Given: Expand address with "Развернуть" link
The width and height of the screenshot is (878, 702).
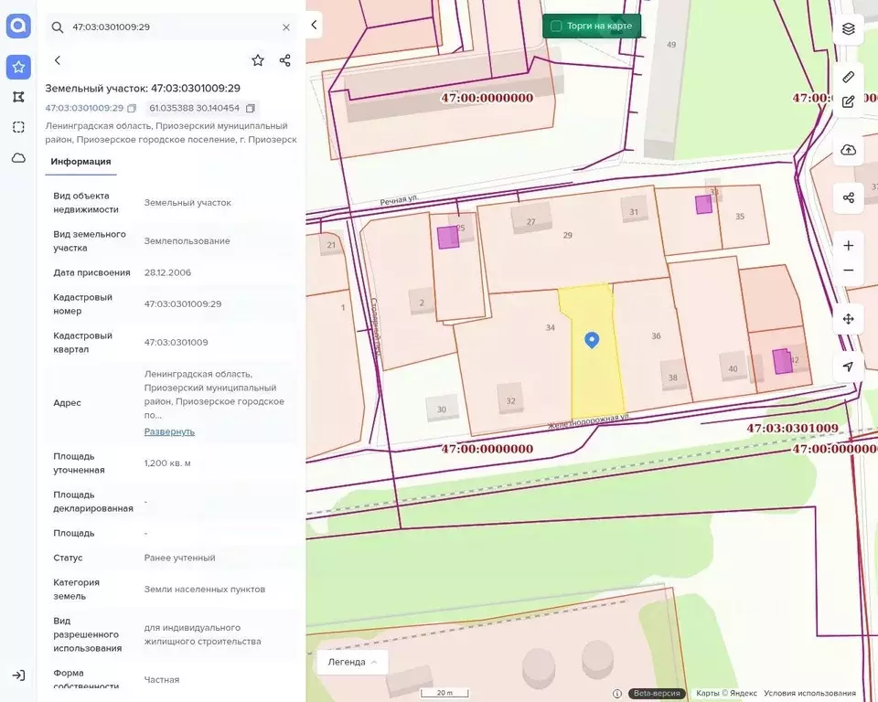Looking at the screenshot, I should click(x=169, y=431).
